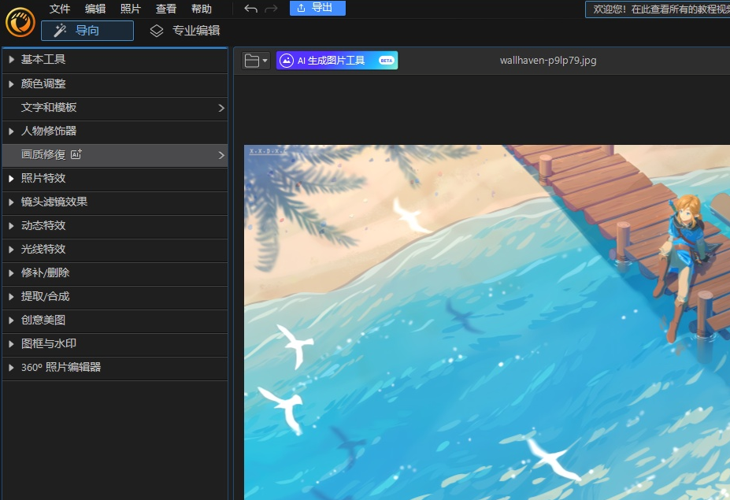Image resolution: width=730 pixels, height=500 pixels.
Task: Open the folder dropdown above the canvas
Action: [x=256, y=61]
